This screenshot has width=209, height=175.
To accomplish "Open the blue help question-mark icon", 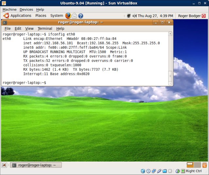I will point(81,16).
